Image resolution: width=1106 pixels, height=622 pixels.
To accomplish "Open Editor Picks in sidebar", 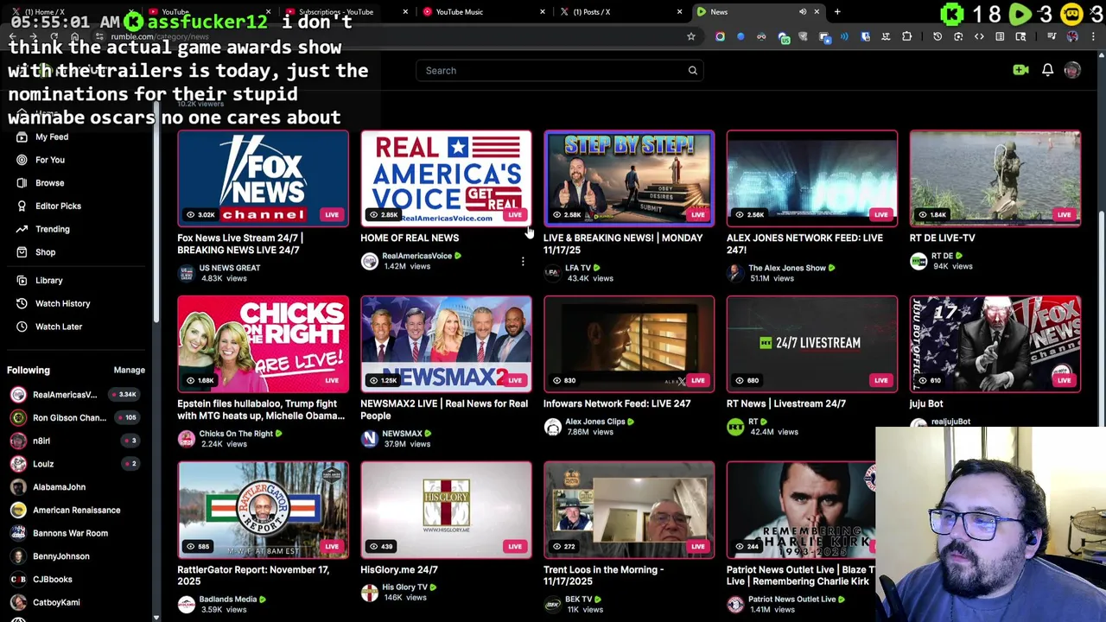I will (x=58, y=206).
